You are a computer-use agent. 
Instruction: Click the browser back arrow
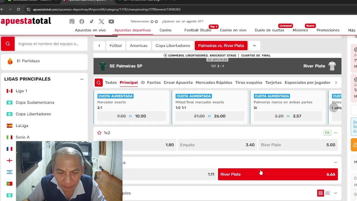pos(2,9)
